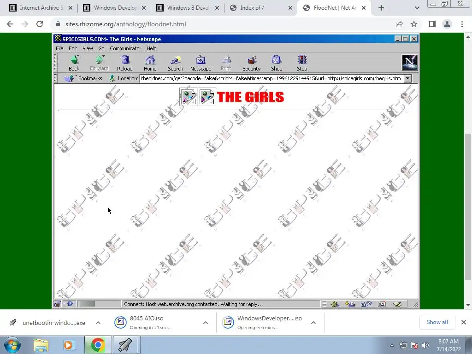Image resolution: width=472 pixels, height=354 pixels.
Task: Click Chrome share page icon
Action: click(399, 24)
